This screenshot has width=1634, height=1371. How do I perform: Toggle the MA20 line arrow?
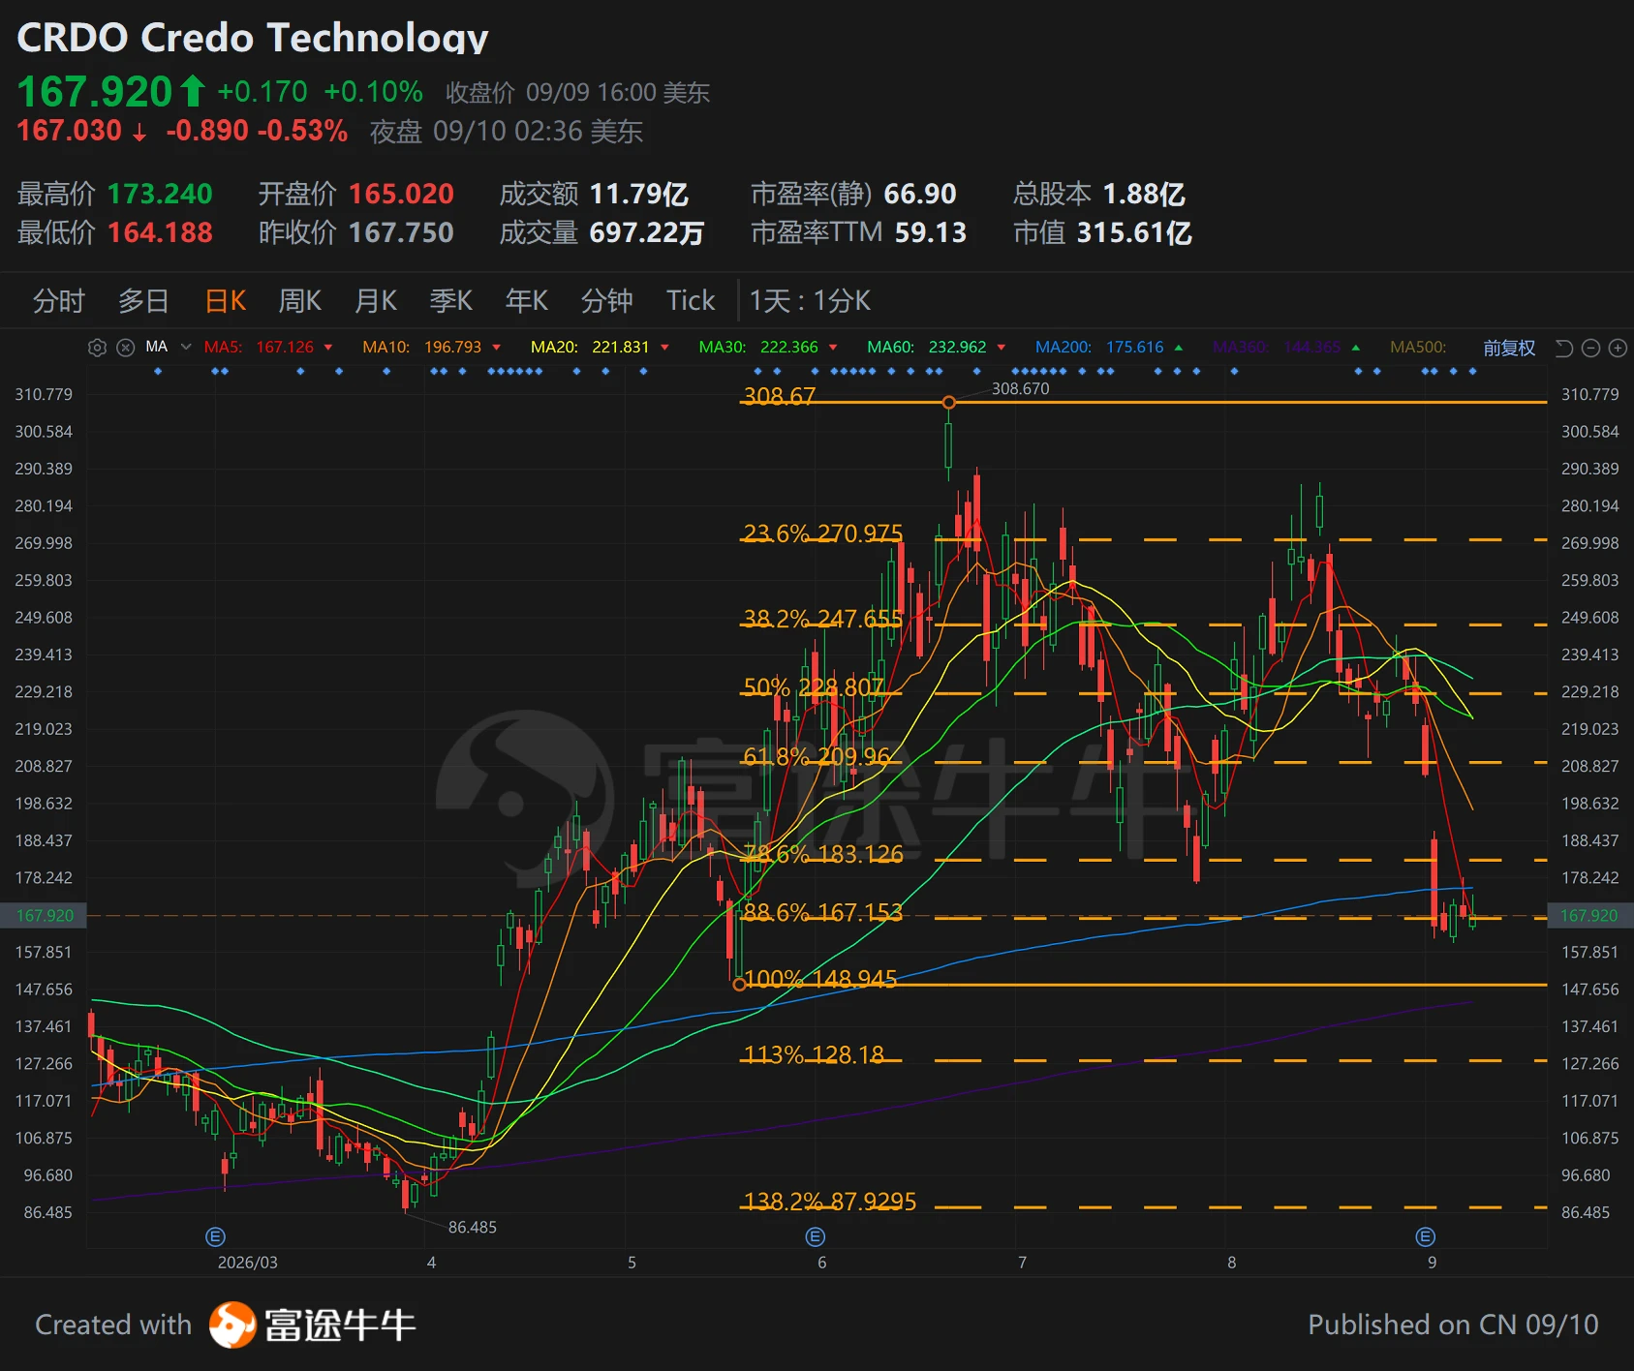665,348
